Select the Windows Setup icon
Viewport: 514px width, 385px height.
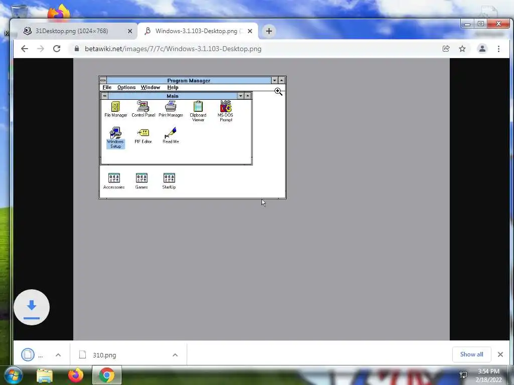115,137
